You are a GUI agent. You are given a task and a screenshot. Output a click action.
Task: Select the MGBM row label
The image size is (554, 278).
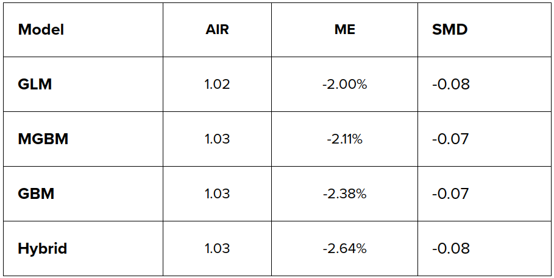43,139
